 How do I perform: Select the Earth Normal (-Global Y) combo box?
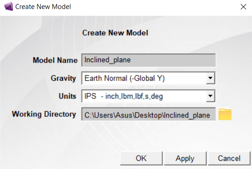[148, 78]
